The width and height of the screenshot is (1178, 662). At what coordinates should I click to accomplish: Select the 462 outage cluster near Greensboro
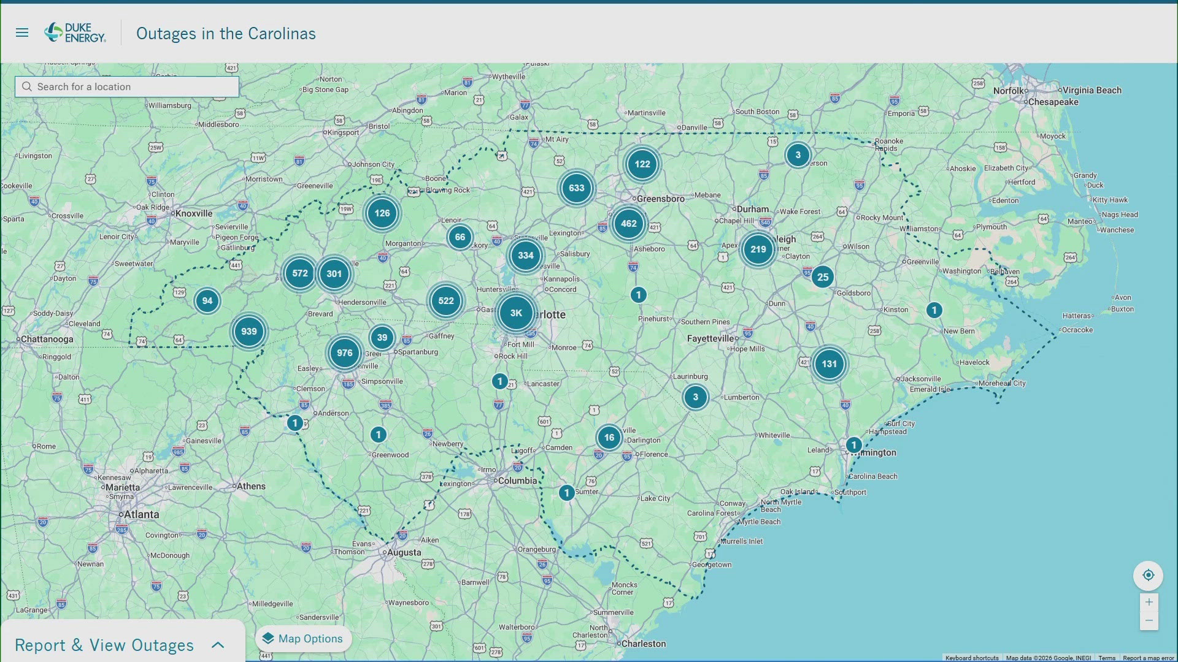628,223
